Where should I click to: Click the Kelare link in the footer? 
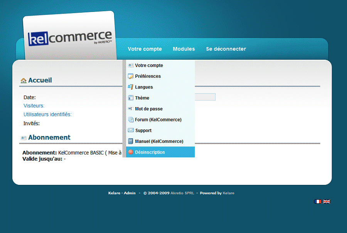tap(228, 193)
